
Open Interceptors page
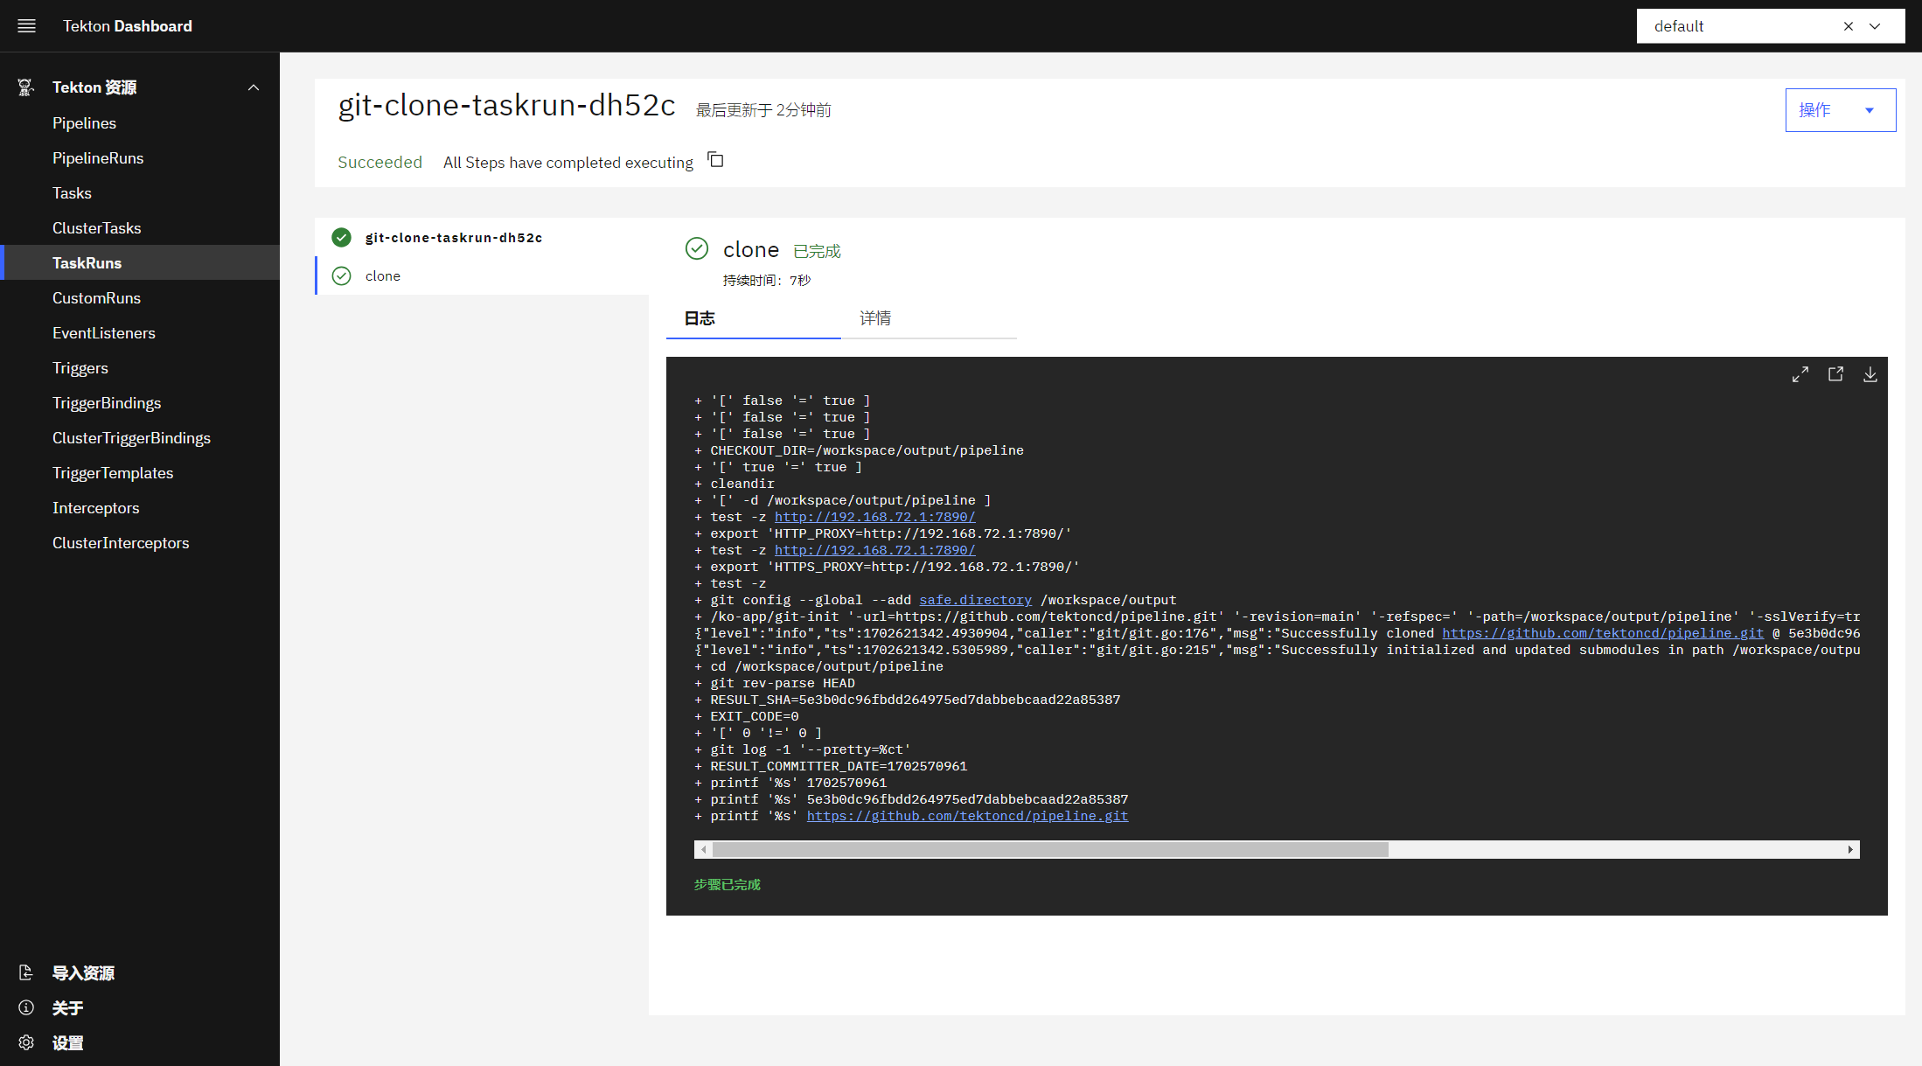click(x=140, y=508)
